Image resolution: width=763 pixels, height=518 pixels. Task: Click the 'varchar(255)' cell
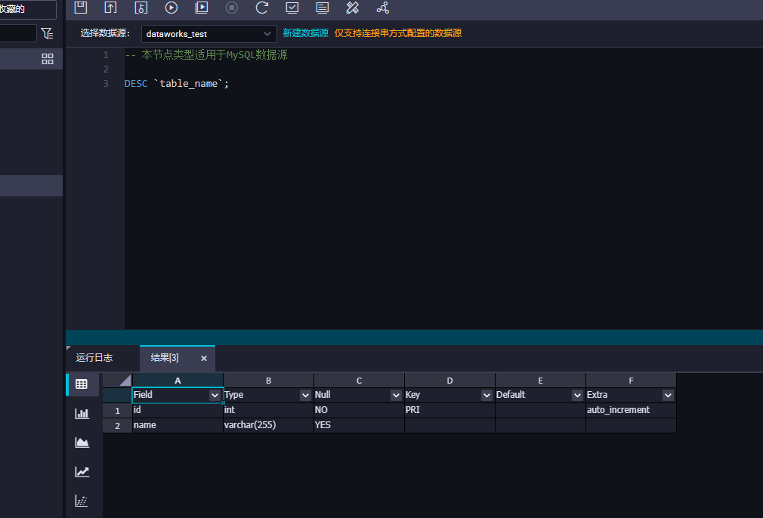(269, 425)
